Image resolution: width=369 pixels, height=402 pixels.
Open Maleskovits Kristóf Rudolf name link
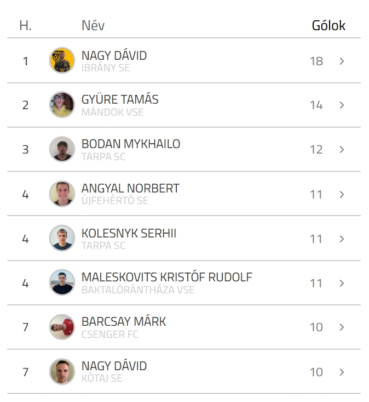(x=167, y=277)
